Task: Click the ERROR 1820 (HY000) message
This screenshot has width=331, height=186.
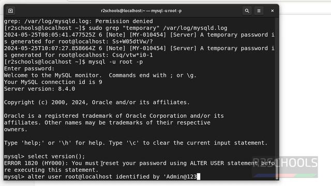Action: coord(140,166)
